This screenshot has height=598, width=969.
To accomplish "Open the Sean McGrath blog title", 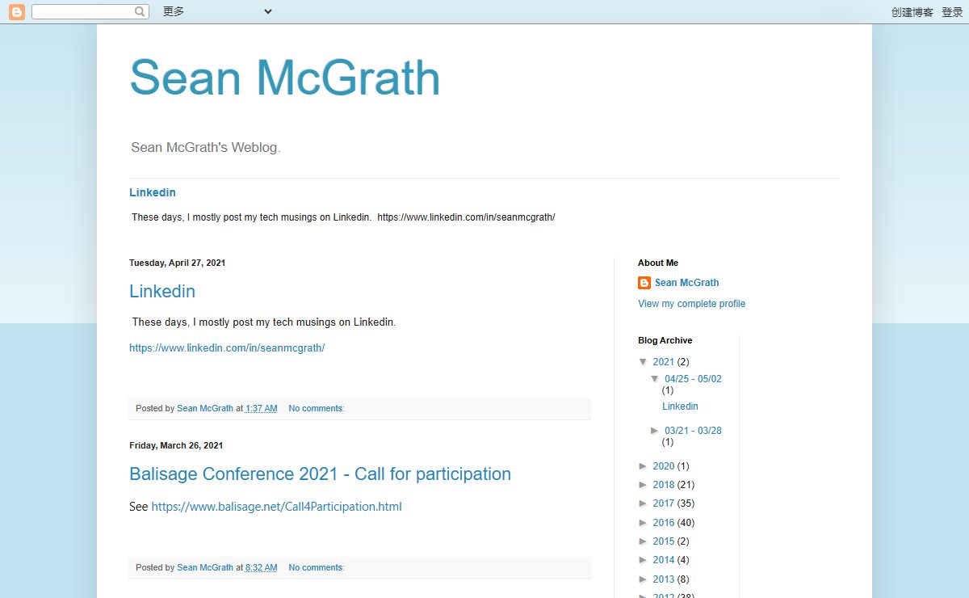I will coord(284,78).
